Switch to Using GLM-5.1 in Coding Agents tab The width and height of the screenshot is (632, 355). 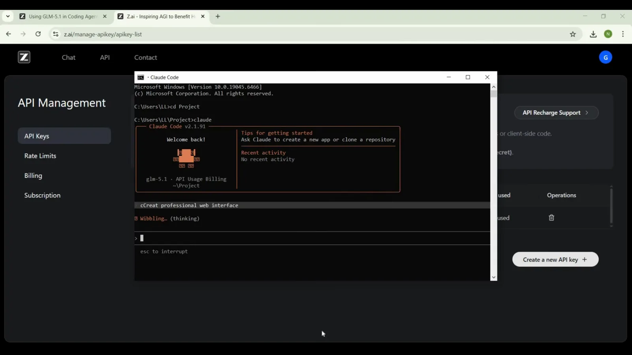tap(63, 17)
